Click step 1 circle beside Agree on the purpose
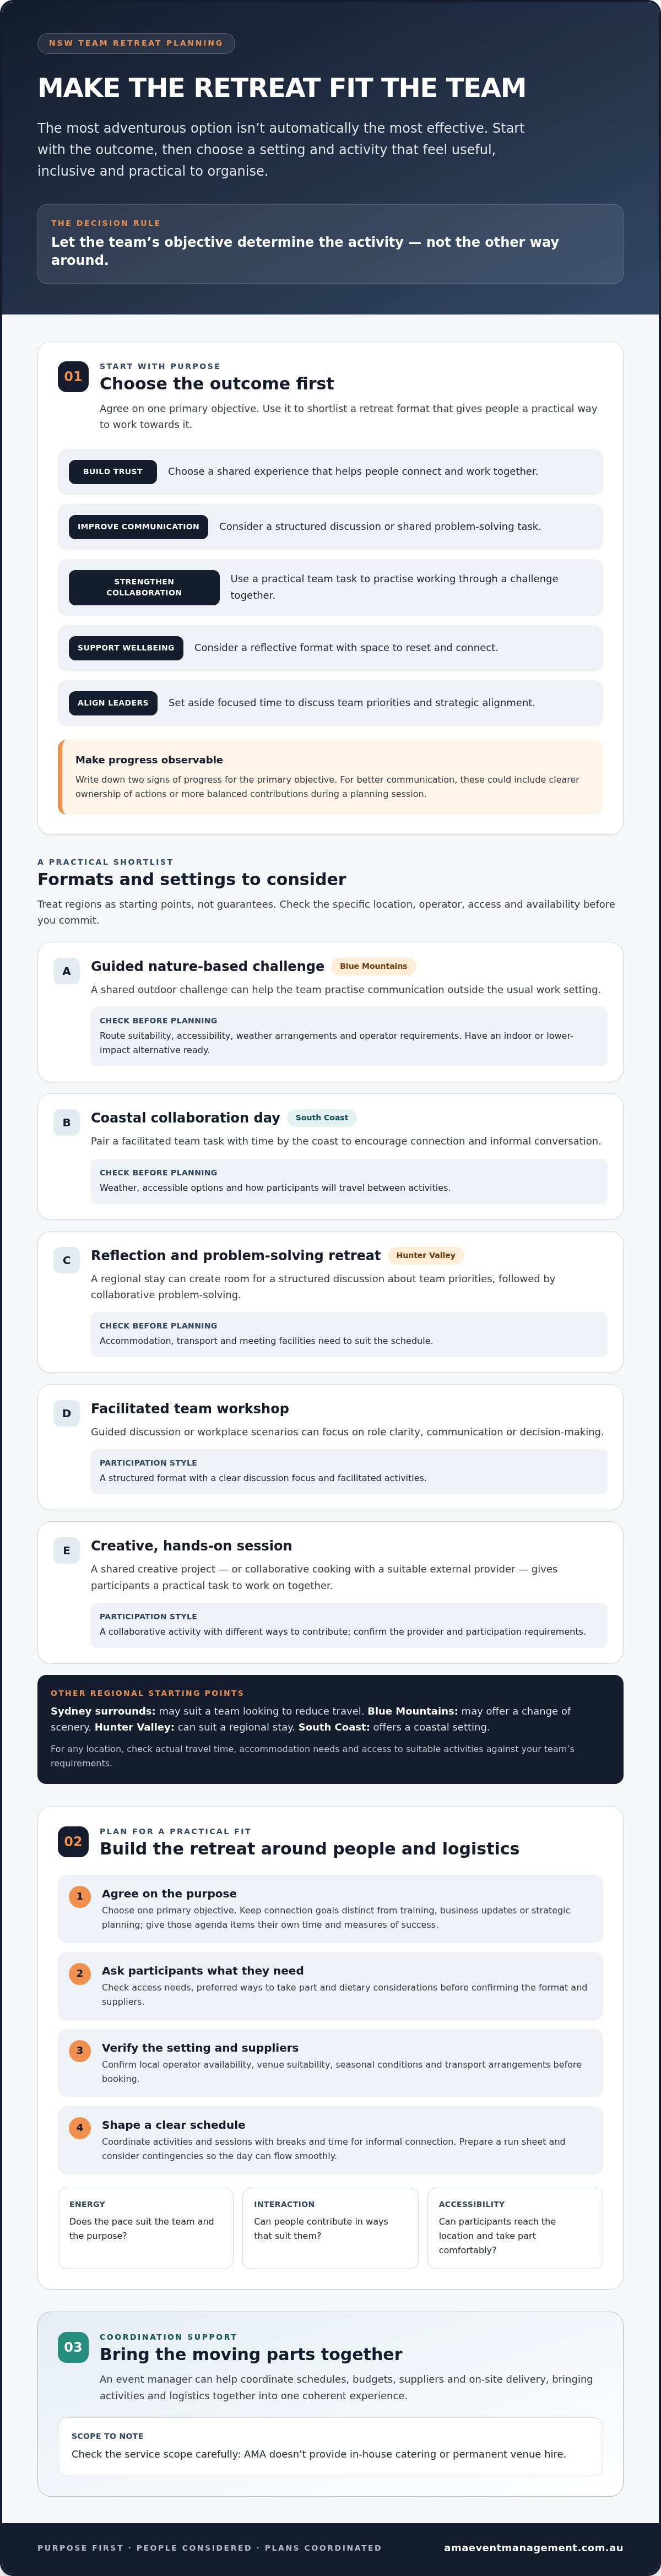Screen dimensions: 661x2576 80,1896
